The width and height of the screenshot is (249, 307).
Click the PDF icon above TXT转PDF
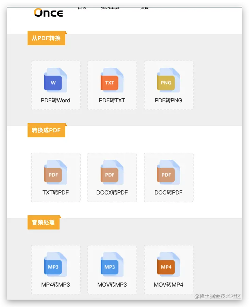(56, 172)
